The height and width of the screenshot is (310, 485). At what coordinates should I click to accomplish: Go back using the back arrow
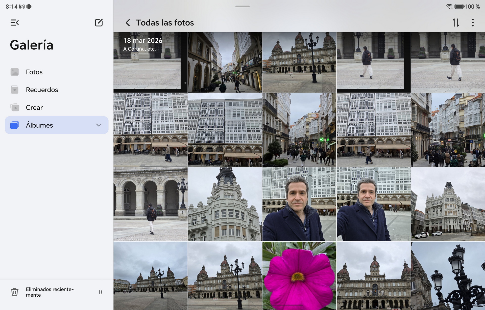point(128,23)
